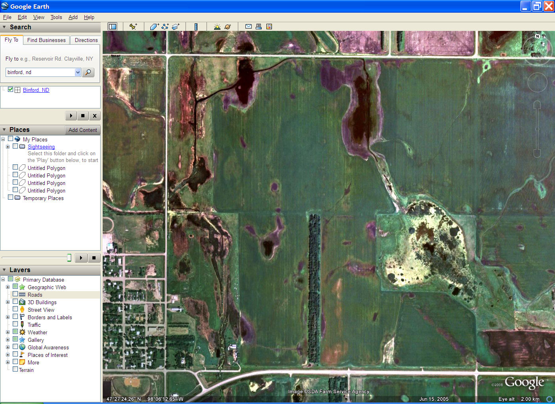Viewport: 555px width, 404px height.
Task: Add a placemark with the pushpin icon
Action: (133, 27)
